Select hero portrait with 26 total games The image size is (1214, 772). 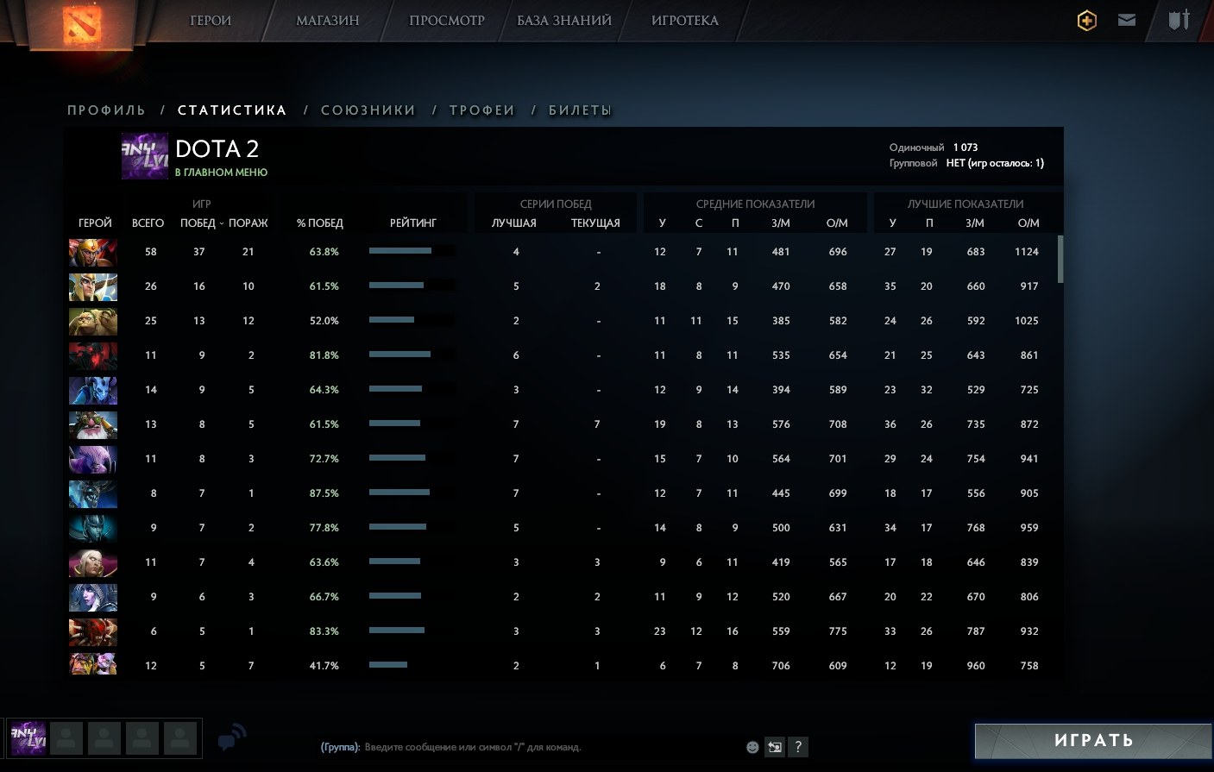pyautogui.click(x=93, y=286)
